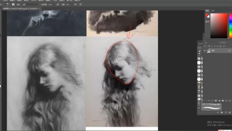The image size is (232, 131).
Task: Hide the Background layer with eye icon
Action: pos(205,51)
